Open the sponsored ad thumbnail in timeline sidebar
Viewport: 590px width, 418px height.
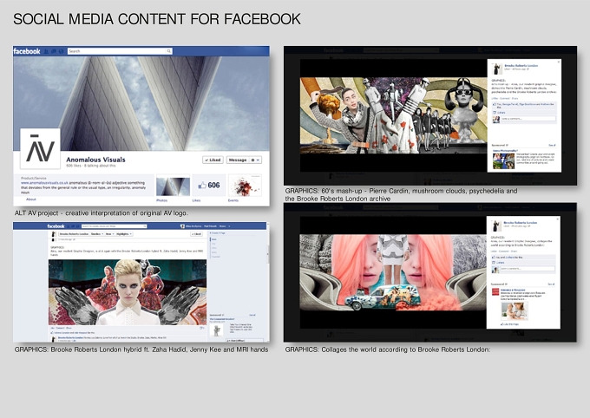pyautogui.click(x=217, y=330)
